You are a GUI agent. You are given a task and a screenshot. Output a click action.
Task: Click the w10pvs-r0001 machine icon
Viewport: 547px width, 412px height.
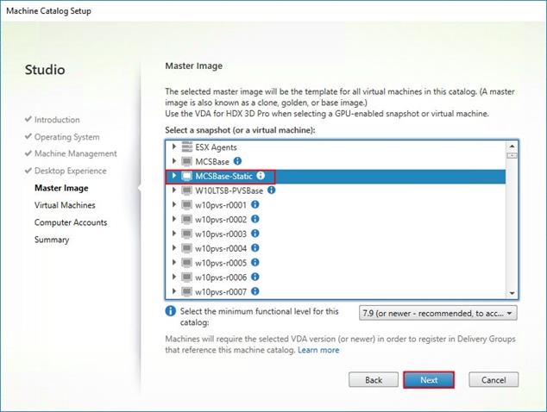coord(187,205)
